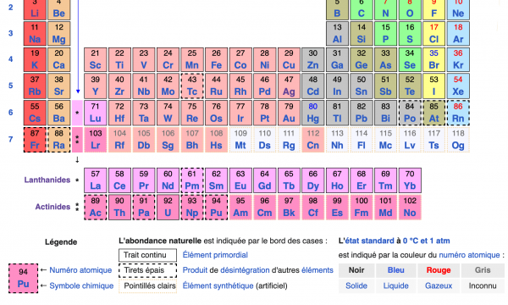Screen dimensions: 508x305
Task: Click the single-asterisk lanthanide placeholder in period 6
Action: tap(77, 113)
